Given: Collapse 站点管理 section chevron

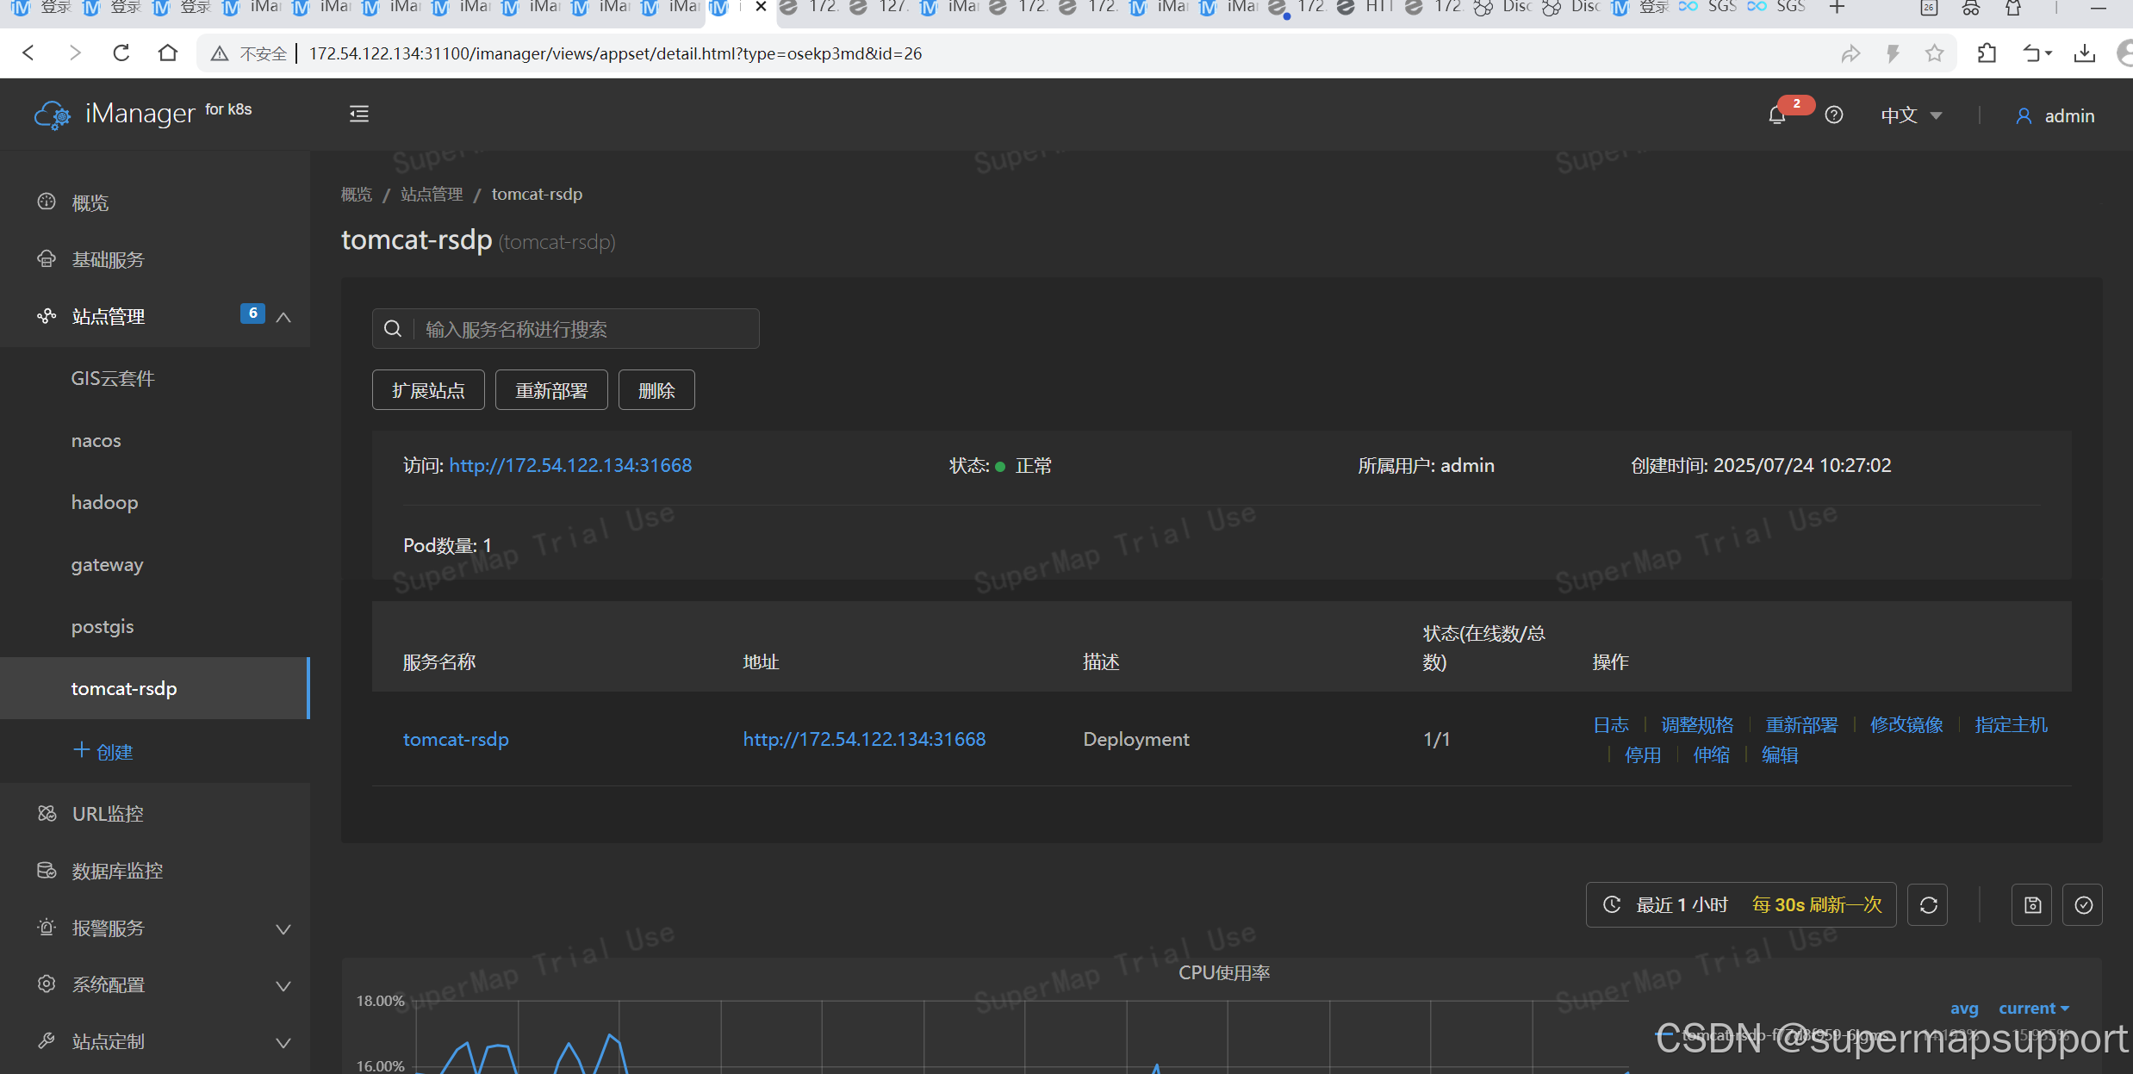Looking at the screenshot, I should coord(283,317).
